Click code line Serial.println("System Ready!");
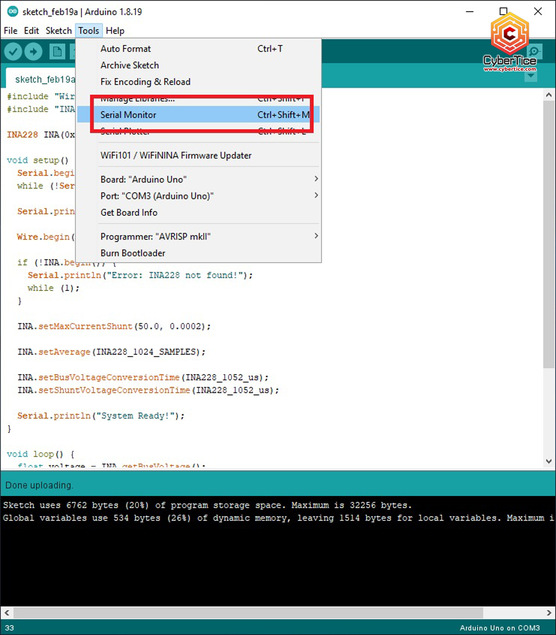The image size is (556, 635). [101, 416]
